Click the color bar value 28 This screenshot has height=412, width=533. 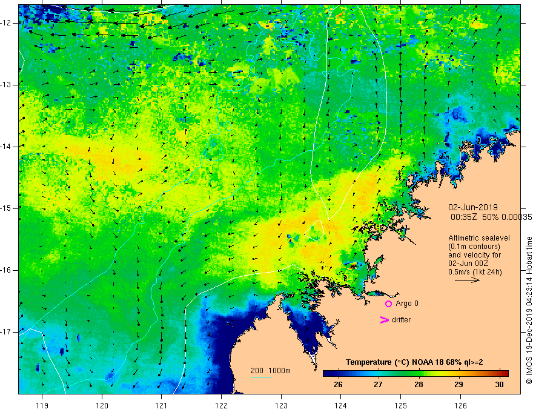point(419,385)
